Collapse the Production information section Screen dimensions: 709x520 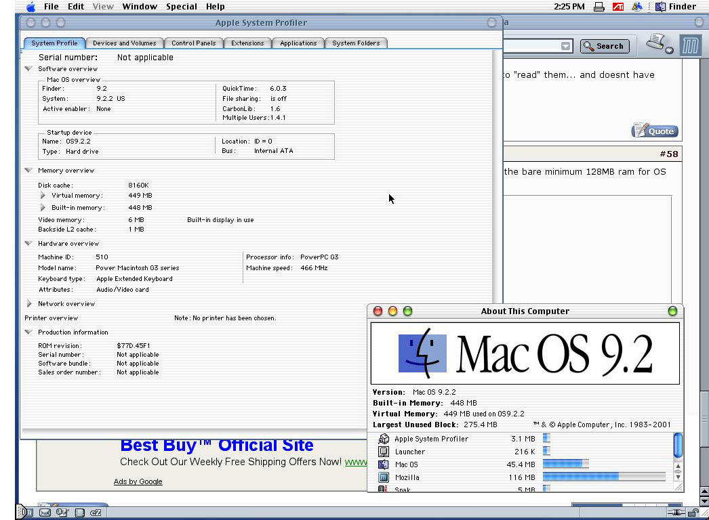pos(28,332)
